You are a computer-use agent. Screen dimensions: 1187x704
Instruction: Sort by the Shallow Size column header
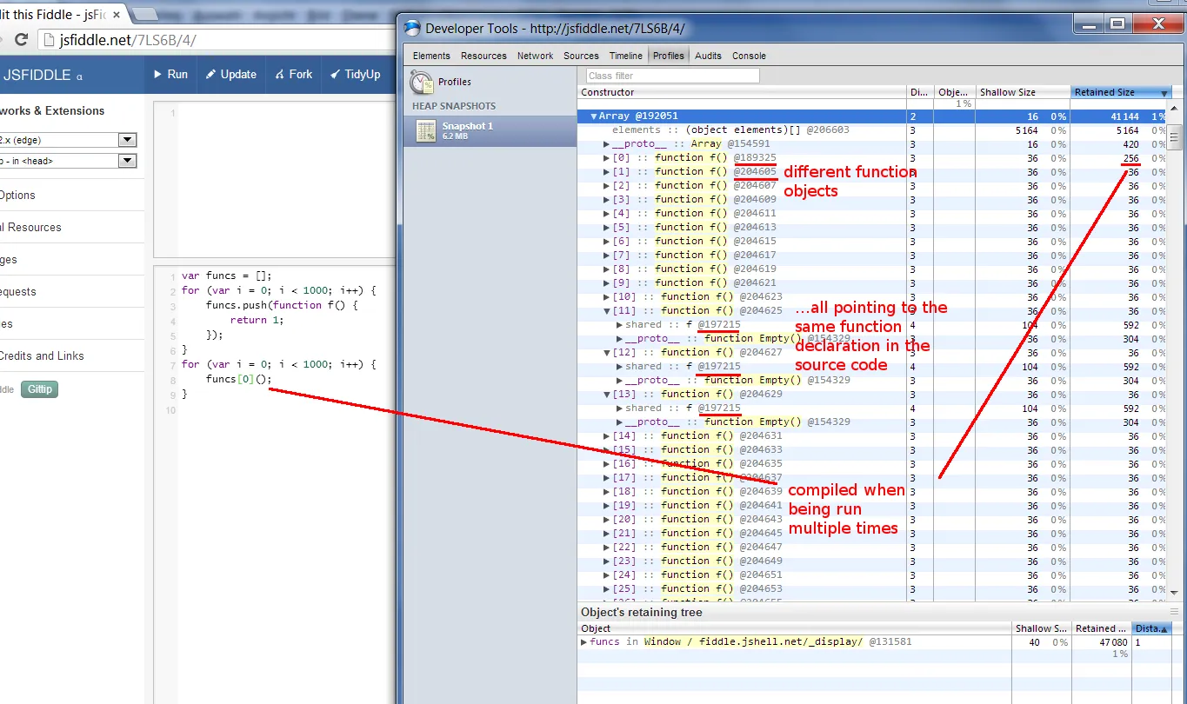[x=1022, y=92]
